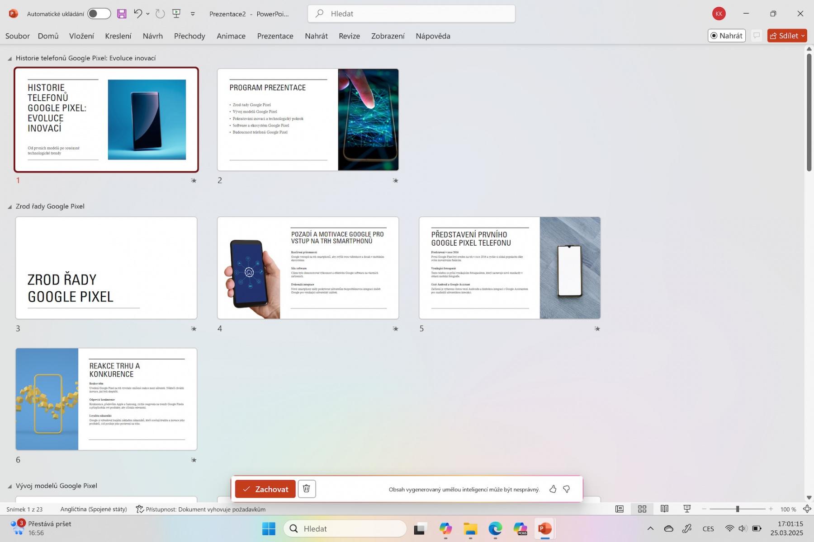Click the transition star icon under slide 5
Image resolution: width=814 pixels, height=542 pixels.
tap(597, 328)
